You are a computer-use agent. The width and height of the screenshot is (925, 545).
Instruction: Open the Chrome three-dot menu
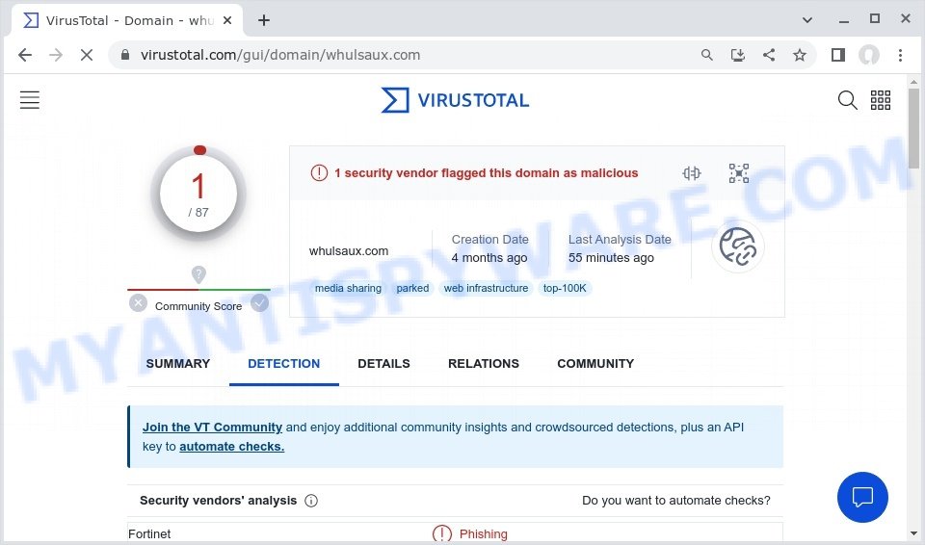[x=900, y=55]
